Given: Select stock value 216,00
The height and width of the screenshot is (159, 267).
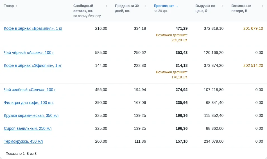Looking at the screenshot, I should 101,28.
